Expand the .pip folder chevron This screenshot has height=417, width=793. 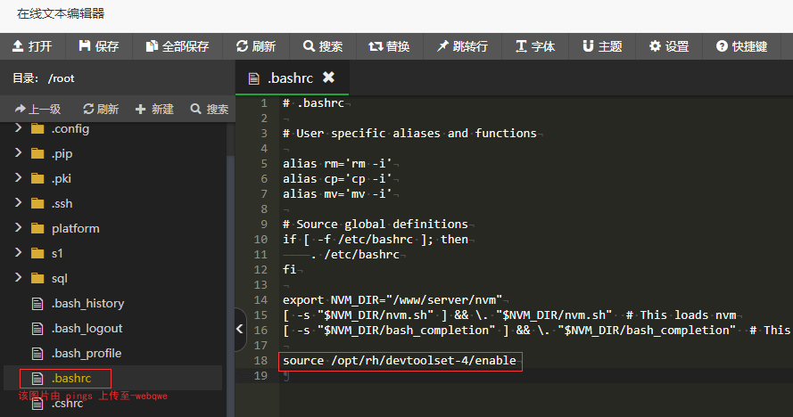coord(18,152)
